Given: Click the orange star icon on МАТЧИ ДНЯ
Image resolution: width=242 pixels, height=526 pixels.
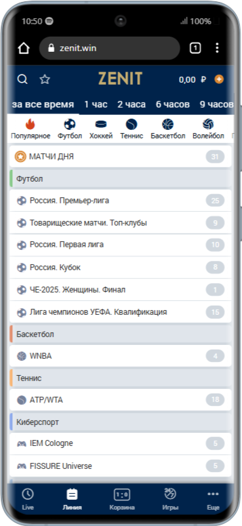Looking at the screenshot, I should [20, 156].
